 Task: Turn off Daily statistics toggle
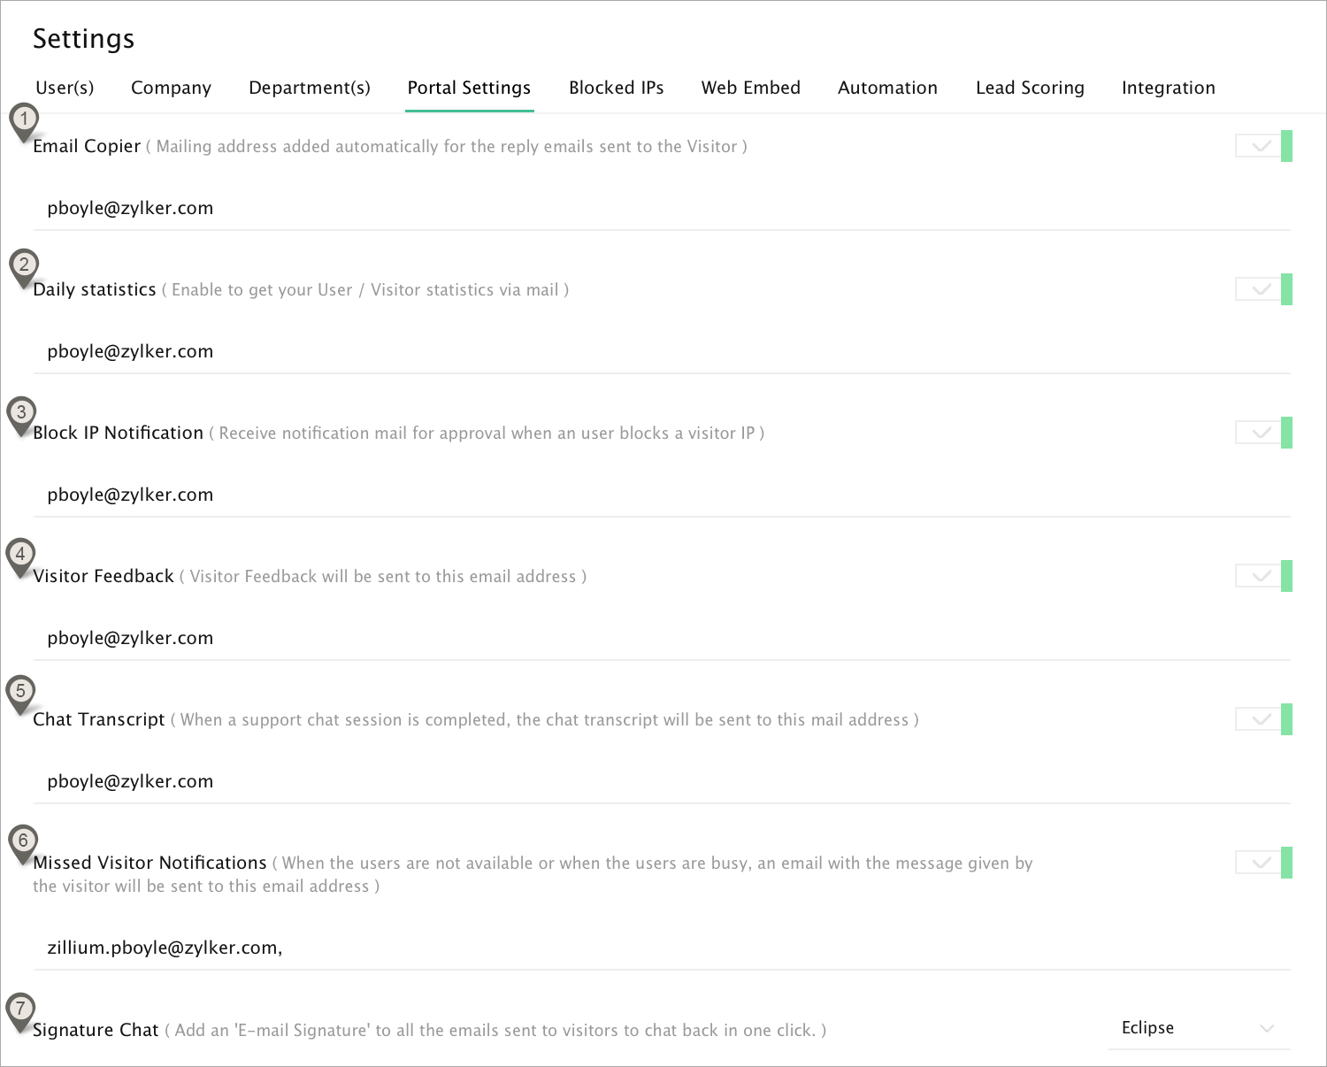(1263, 289)
